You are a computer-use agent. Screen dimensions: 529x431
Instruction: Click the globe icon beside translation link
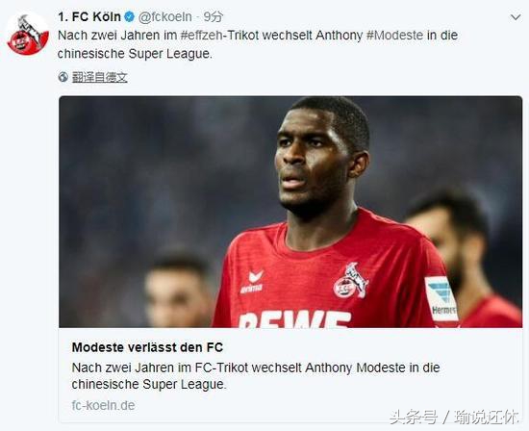pos(63,77)
